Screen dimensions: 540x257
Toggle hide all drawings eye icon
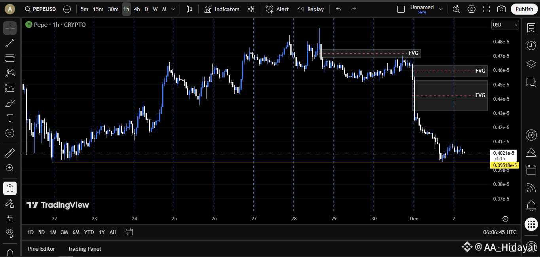pyautogui.click(x=10, y=233)
